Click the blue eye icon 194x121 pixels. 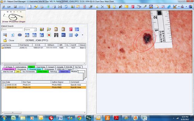click(x=20, y=35)
